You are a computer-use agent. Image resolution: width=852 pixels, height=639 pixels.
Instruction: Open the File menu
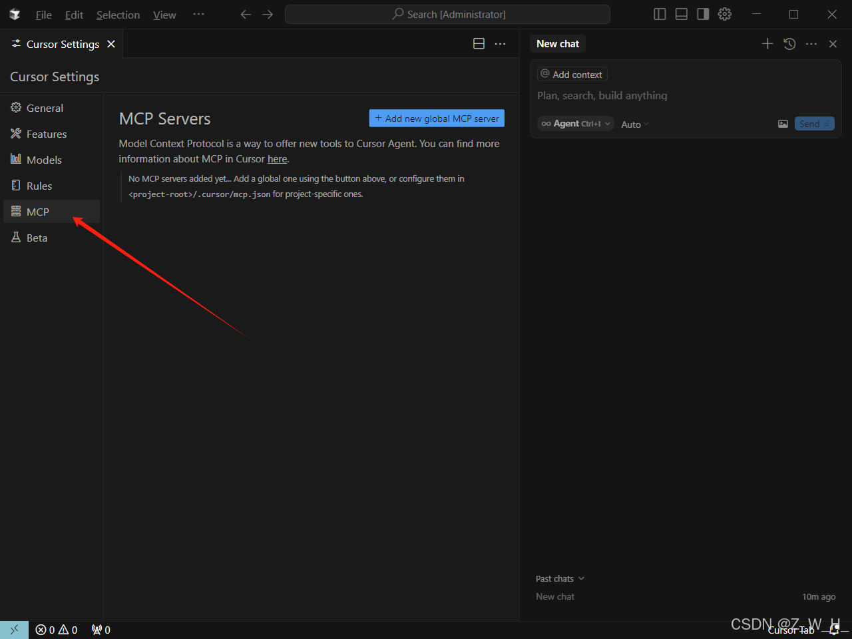[x=43, y=15]
